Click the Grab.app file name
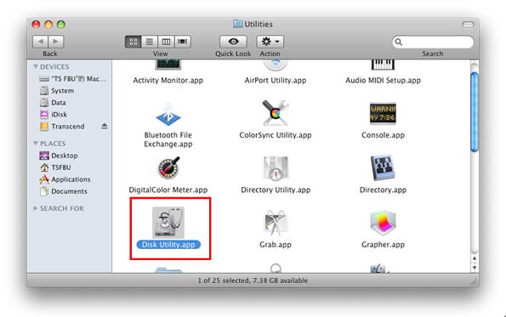Screen dimensions: 506x317 (x=276, y=245)
